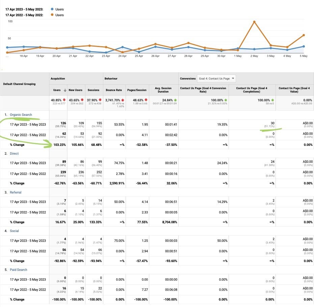Click the 18 Apr axis date label

point(24,56)
